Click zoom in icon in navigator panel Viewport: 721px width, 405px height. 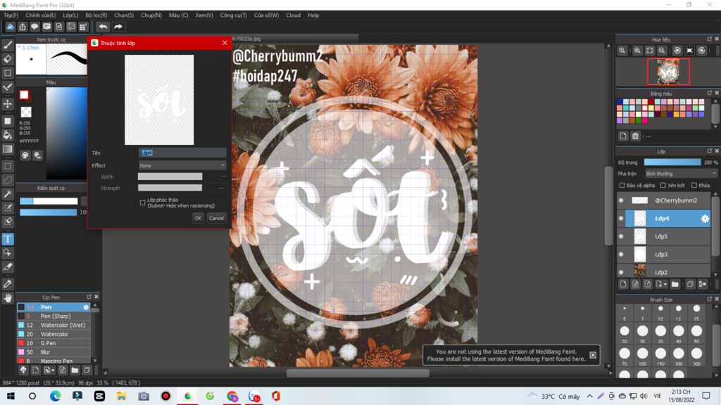click(637, 51)
